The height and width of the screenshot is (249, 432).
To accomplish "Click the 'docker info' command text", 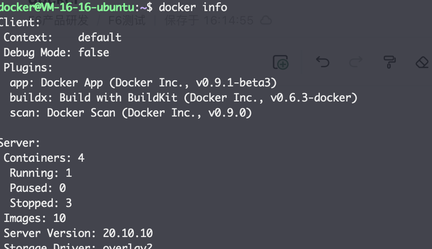I will point(193,8).
